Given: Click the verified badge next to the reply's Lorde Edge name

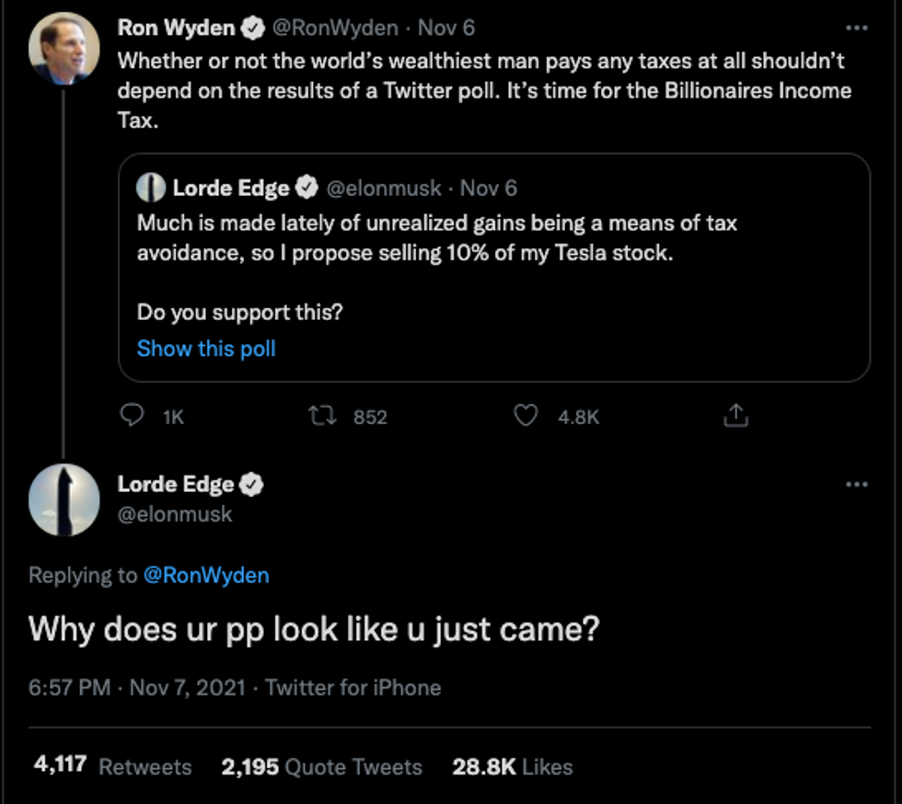Looking at the screenshot, I should (252, 485).
